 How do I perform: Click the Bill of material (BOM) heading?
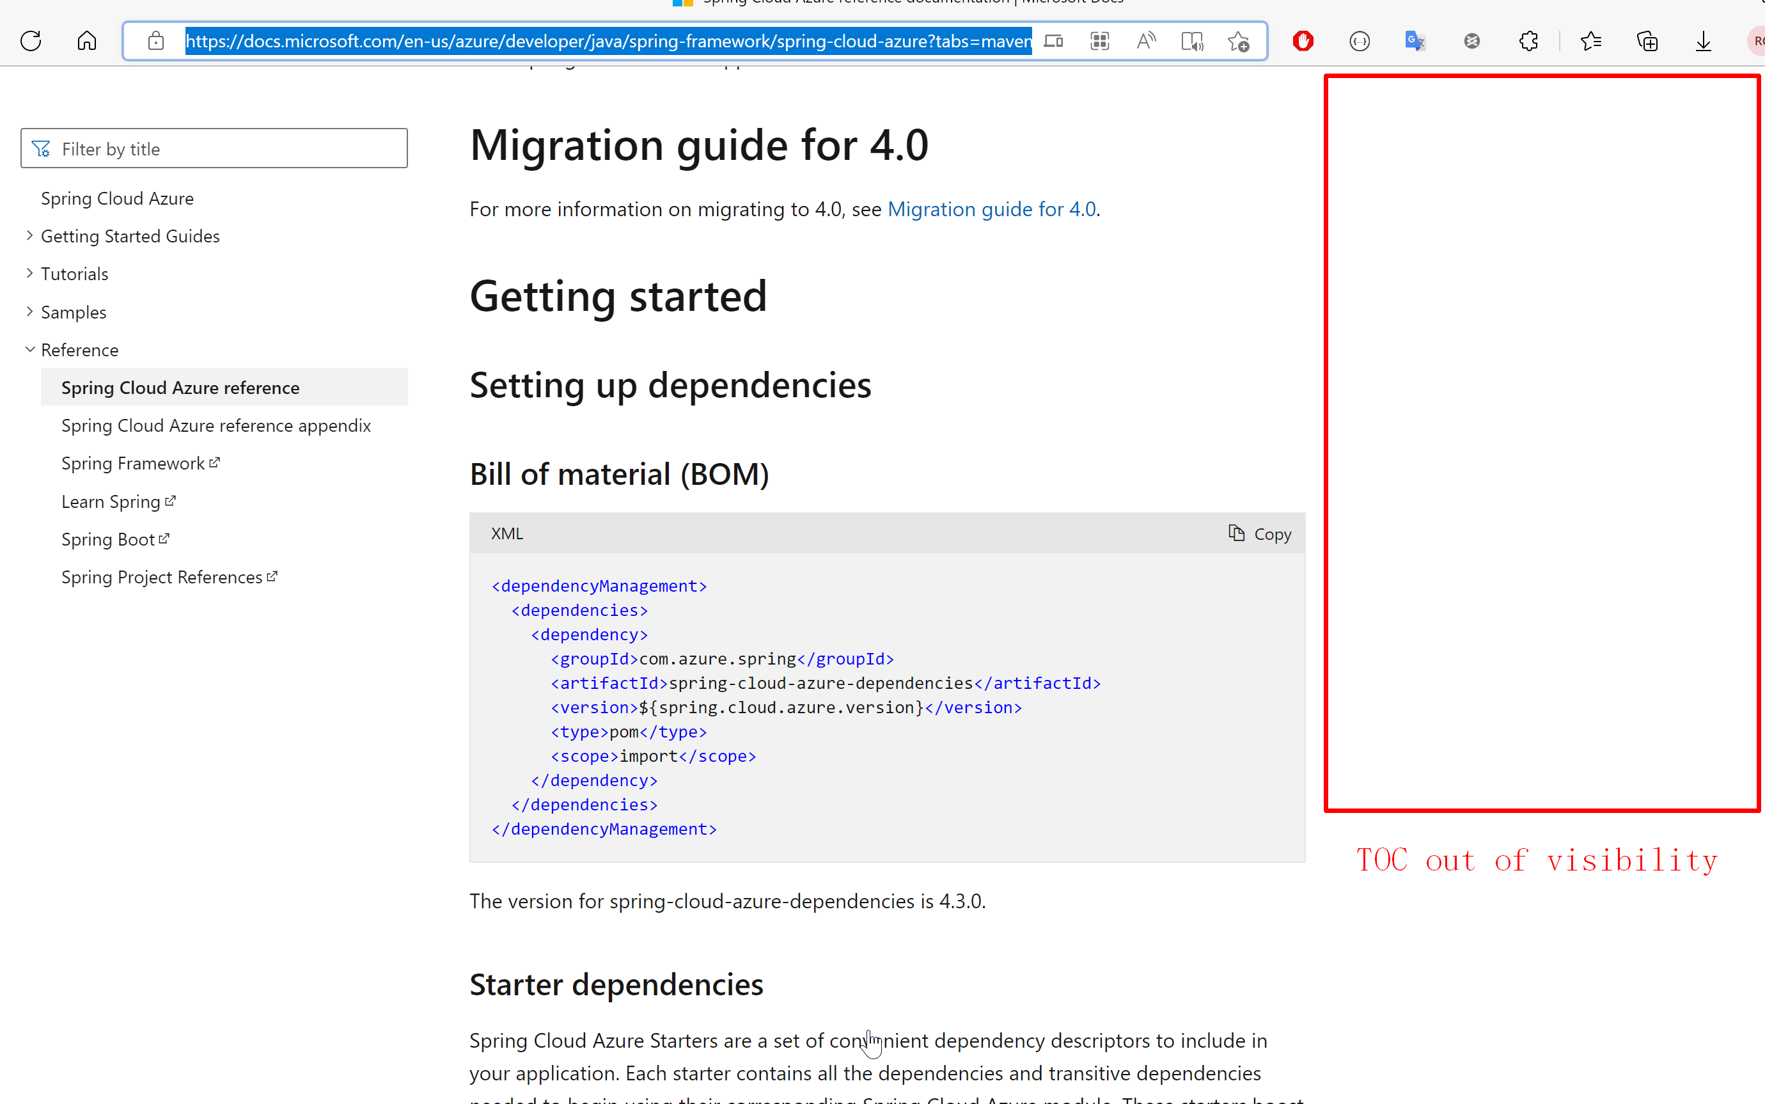point(619,474)
